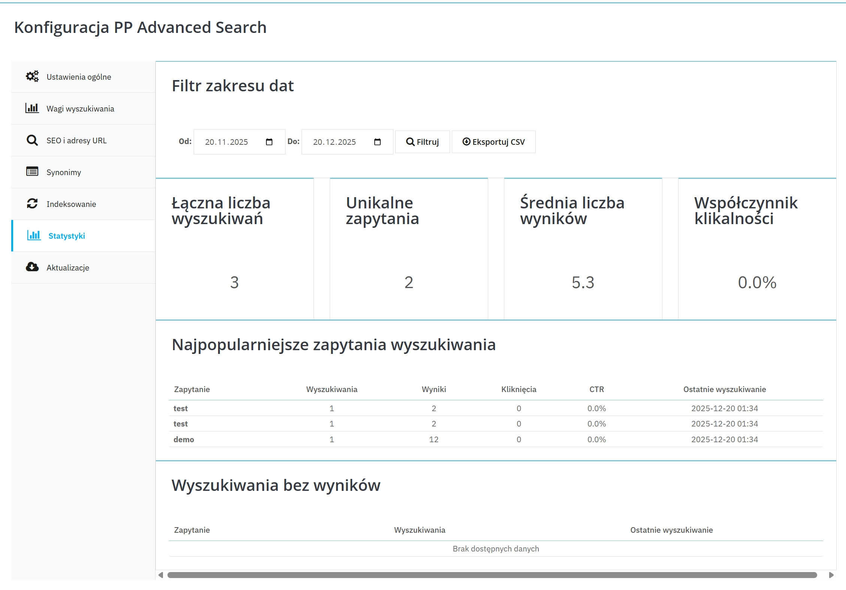Click the gear icon beside Ustawienia ogólne
Viewport: 846px width, 590px height.
[32, 76]
